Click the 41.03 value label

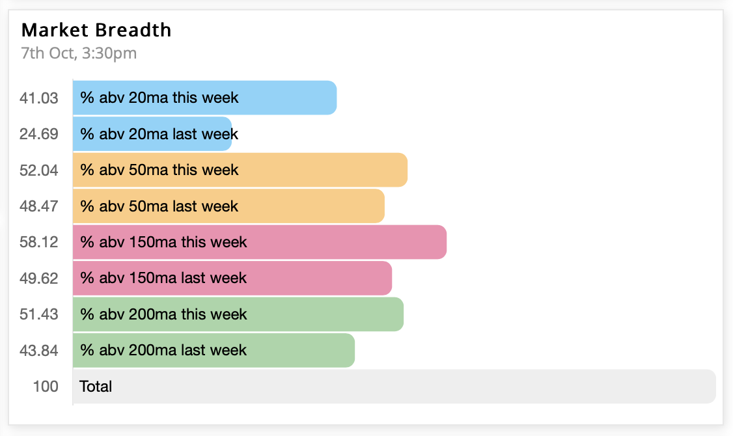pos(39,98)
